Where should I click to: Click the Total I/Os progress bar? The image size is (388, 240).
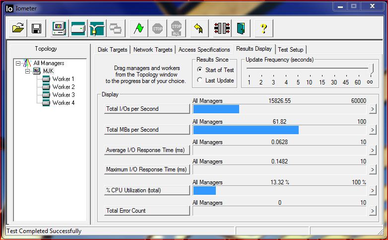coord(279,109)
